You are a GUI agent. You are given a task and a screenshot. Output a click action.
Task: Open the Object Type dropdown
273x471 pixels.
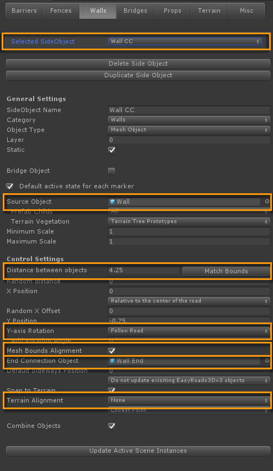tap(189, 130)
